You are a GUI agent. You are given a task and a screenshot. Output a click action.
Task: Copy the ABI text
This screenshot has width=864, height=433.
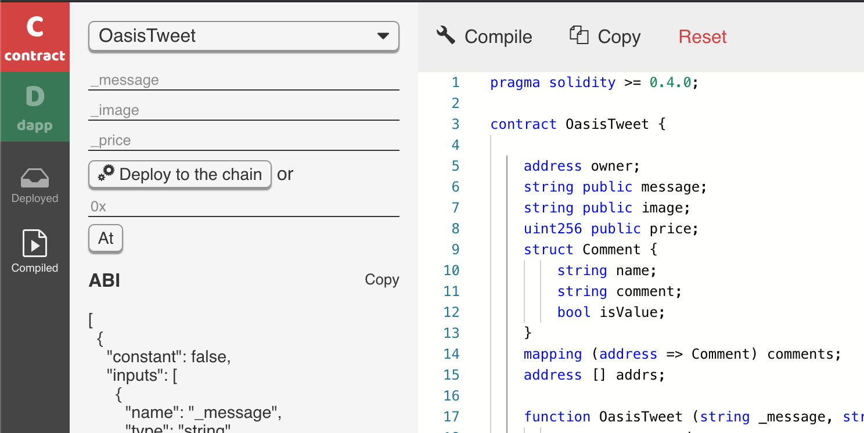pyautogui.click(x=382, y=280)
